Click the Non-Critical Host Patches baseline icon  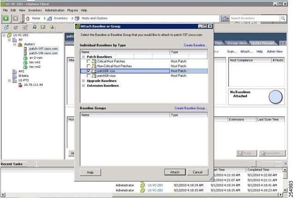tap(94, 66)
